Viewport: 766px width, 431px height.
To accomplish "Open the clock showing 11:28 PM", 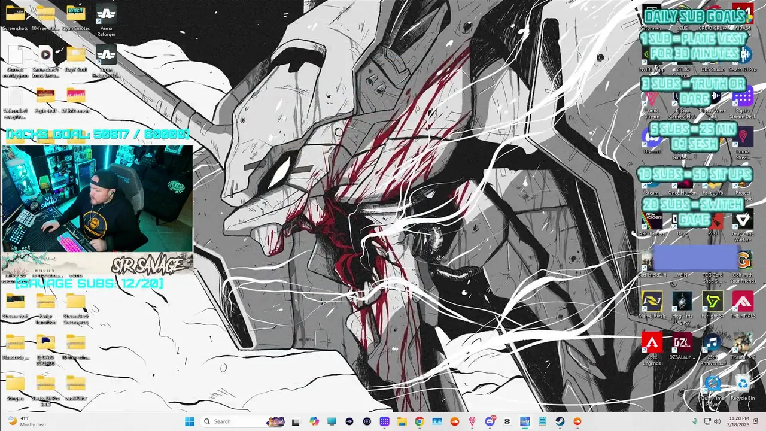I will coord(739,421).
